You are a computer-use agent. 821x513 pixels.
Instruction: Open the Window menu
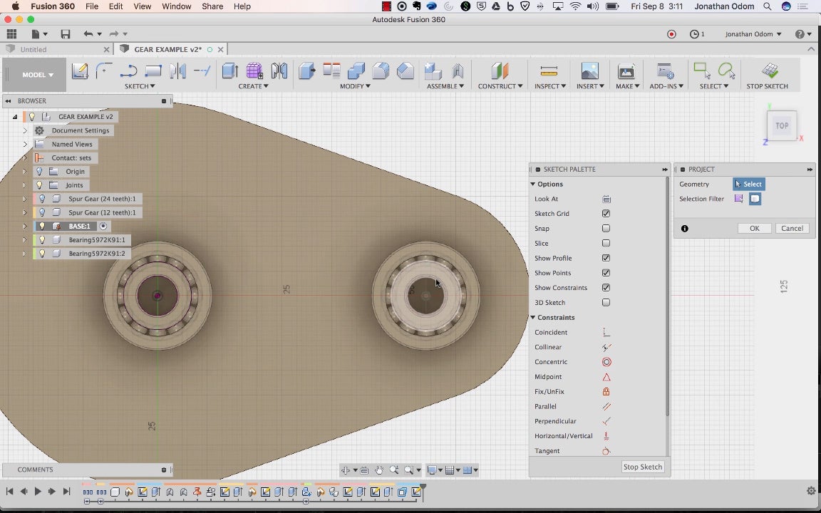pos(176,6)
